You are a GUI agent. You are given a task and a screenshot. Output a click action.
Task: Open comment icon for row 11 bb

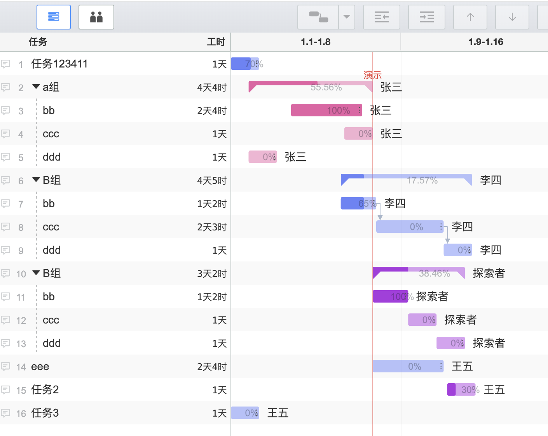5,296
